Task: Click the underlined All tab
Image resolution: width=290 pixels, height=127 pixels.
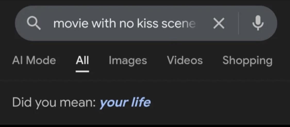Action: pyautogui.click(x=82, y=60)
